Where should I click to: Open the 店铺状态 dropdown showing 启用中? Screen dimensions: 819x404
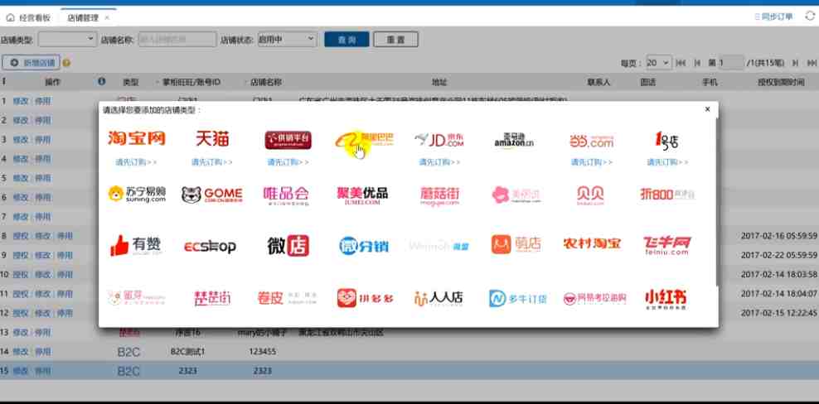[288, 39]
